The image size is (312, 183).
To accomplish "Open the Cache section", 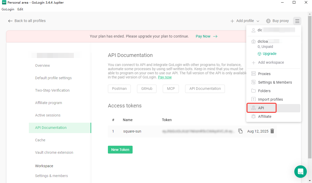I will coord(40,140).
